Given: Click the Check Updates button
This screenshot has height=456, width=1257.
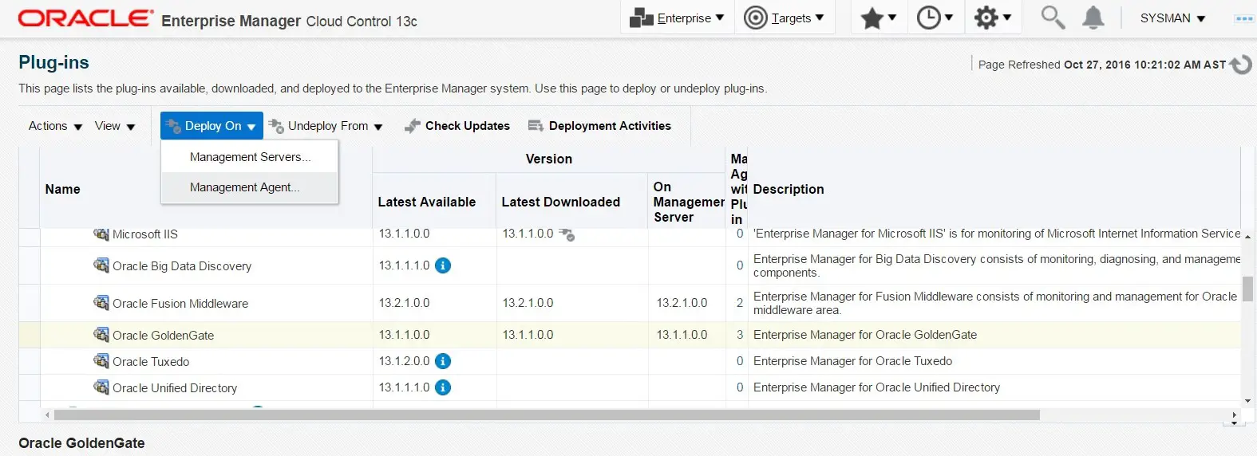Looking at the screenshot, I should point(457,126).
